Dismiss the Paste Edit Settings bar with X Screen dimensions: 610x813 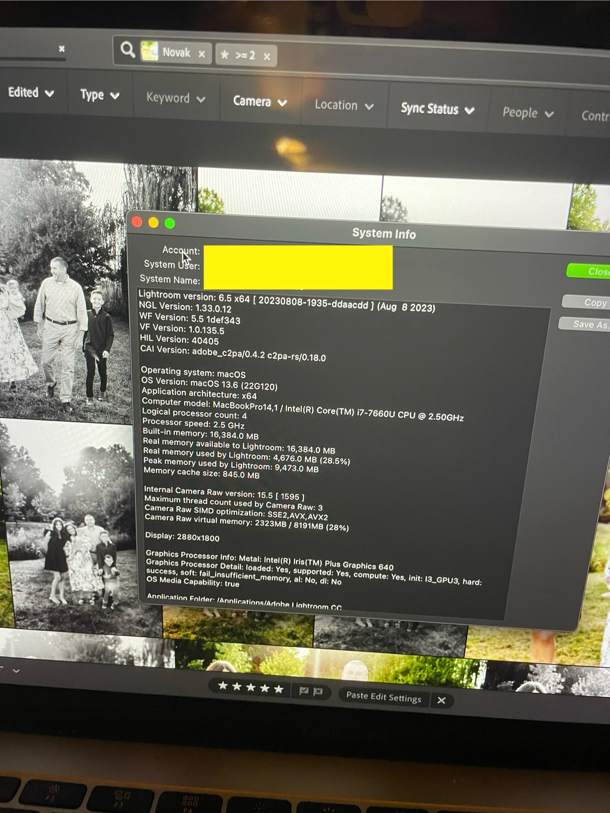click(441, 700)
